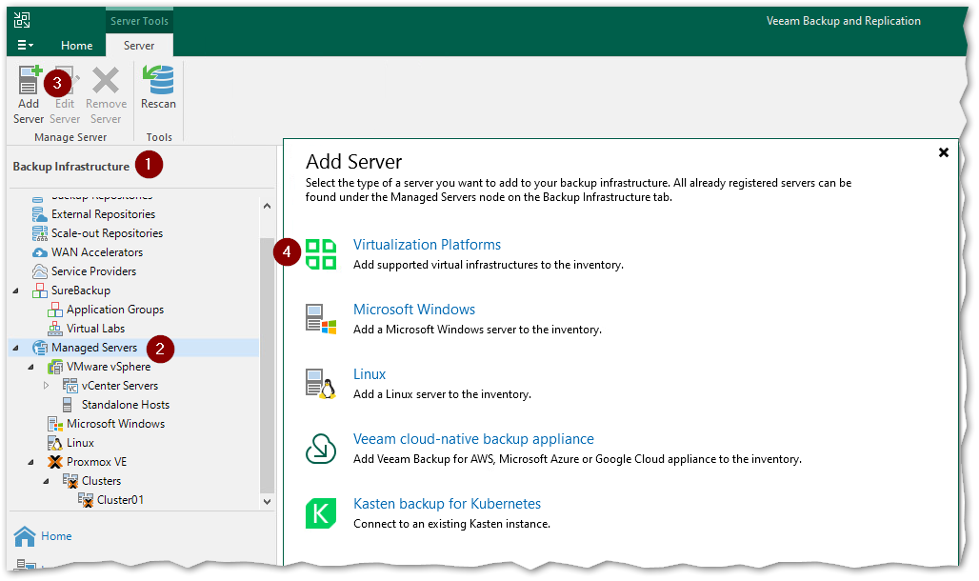Select the Server ribbon tab

tap(139, 45)
